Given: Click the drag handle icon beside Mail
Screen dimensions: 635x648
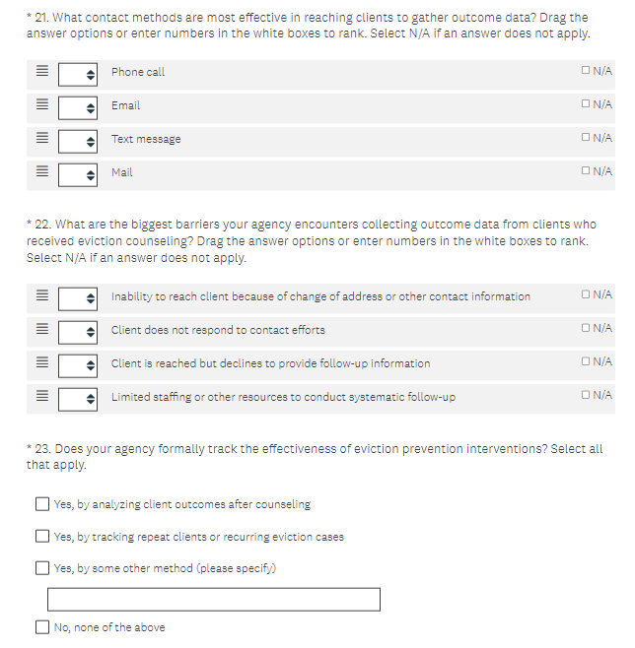Looking at the screenshot, I should 42,173.
